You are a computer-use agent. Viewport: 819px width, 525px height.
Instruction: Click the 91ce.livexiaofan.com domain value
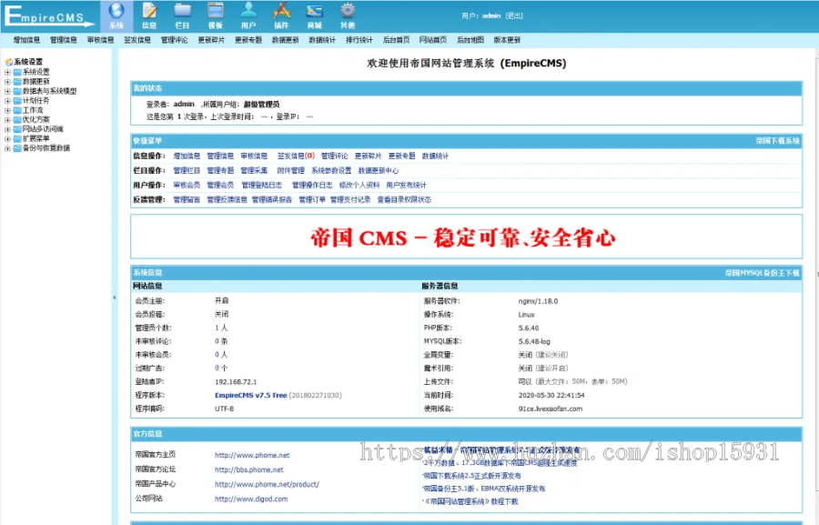[x=550, y=409]
